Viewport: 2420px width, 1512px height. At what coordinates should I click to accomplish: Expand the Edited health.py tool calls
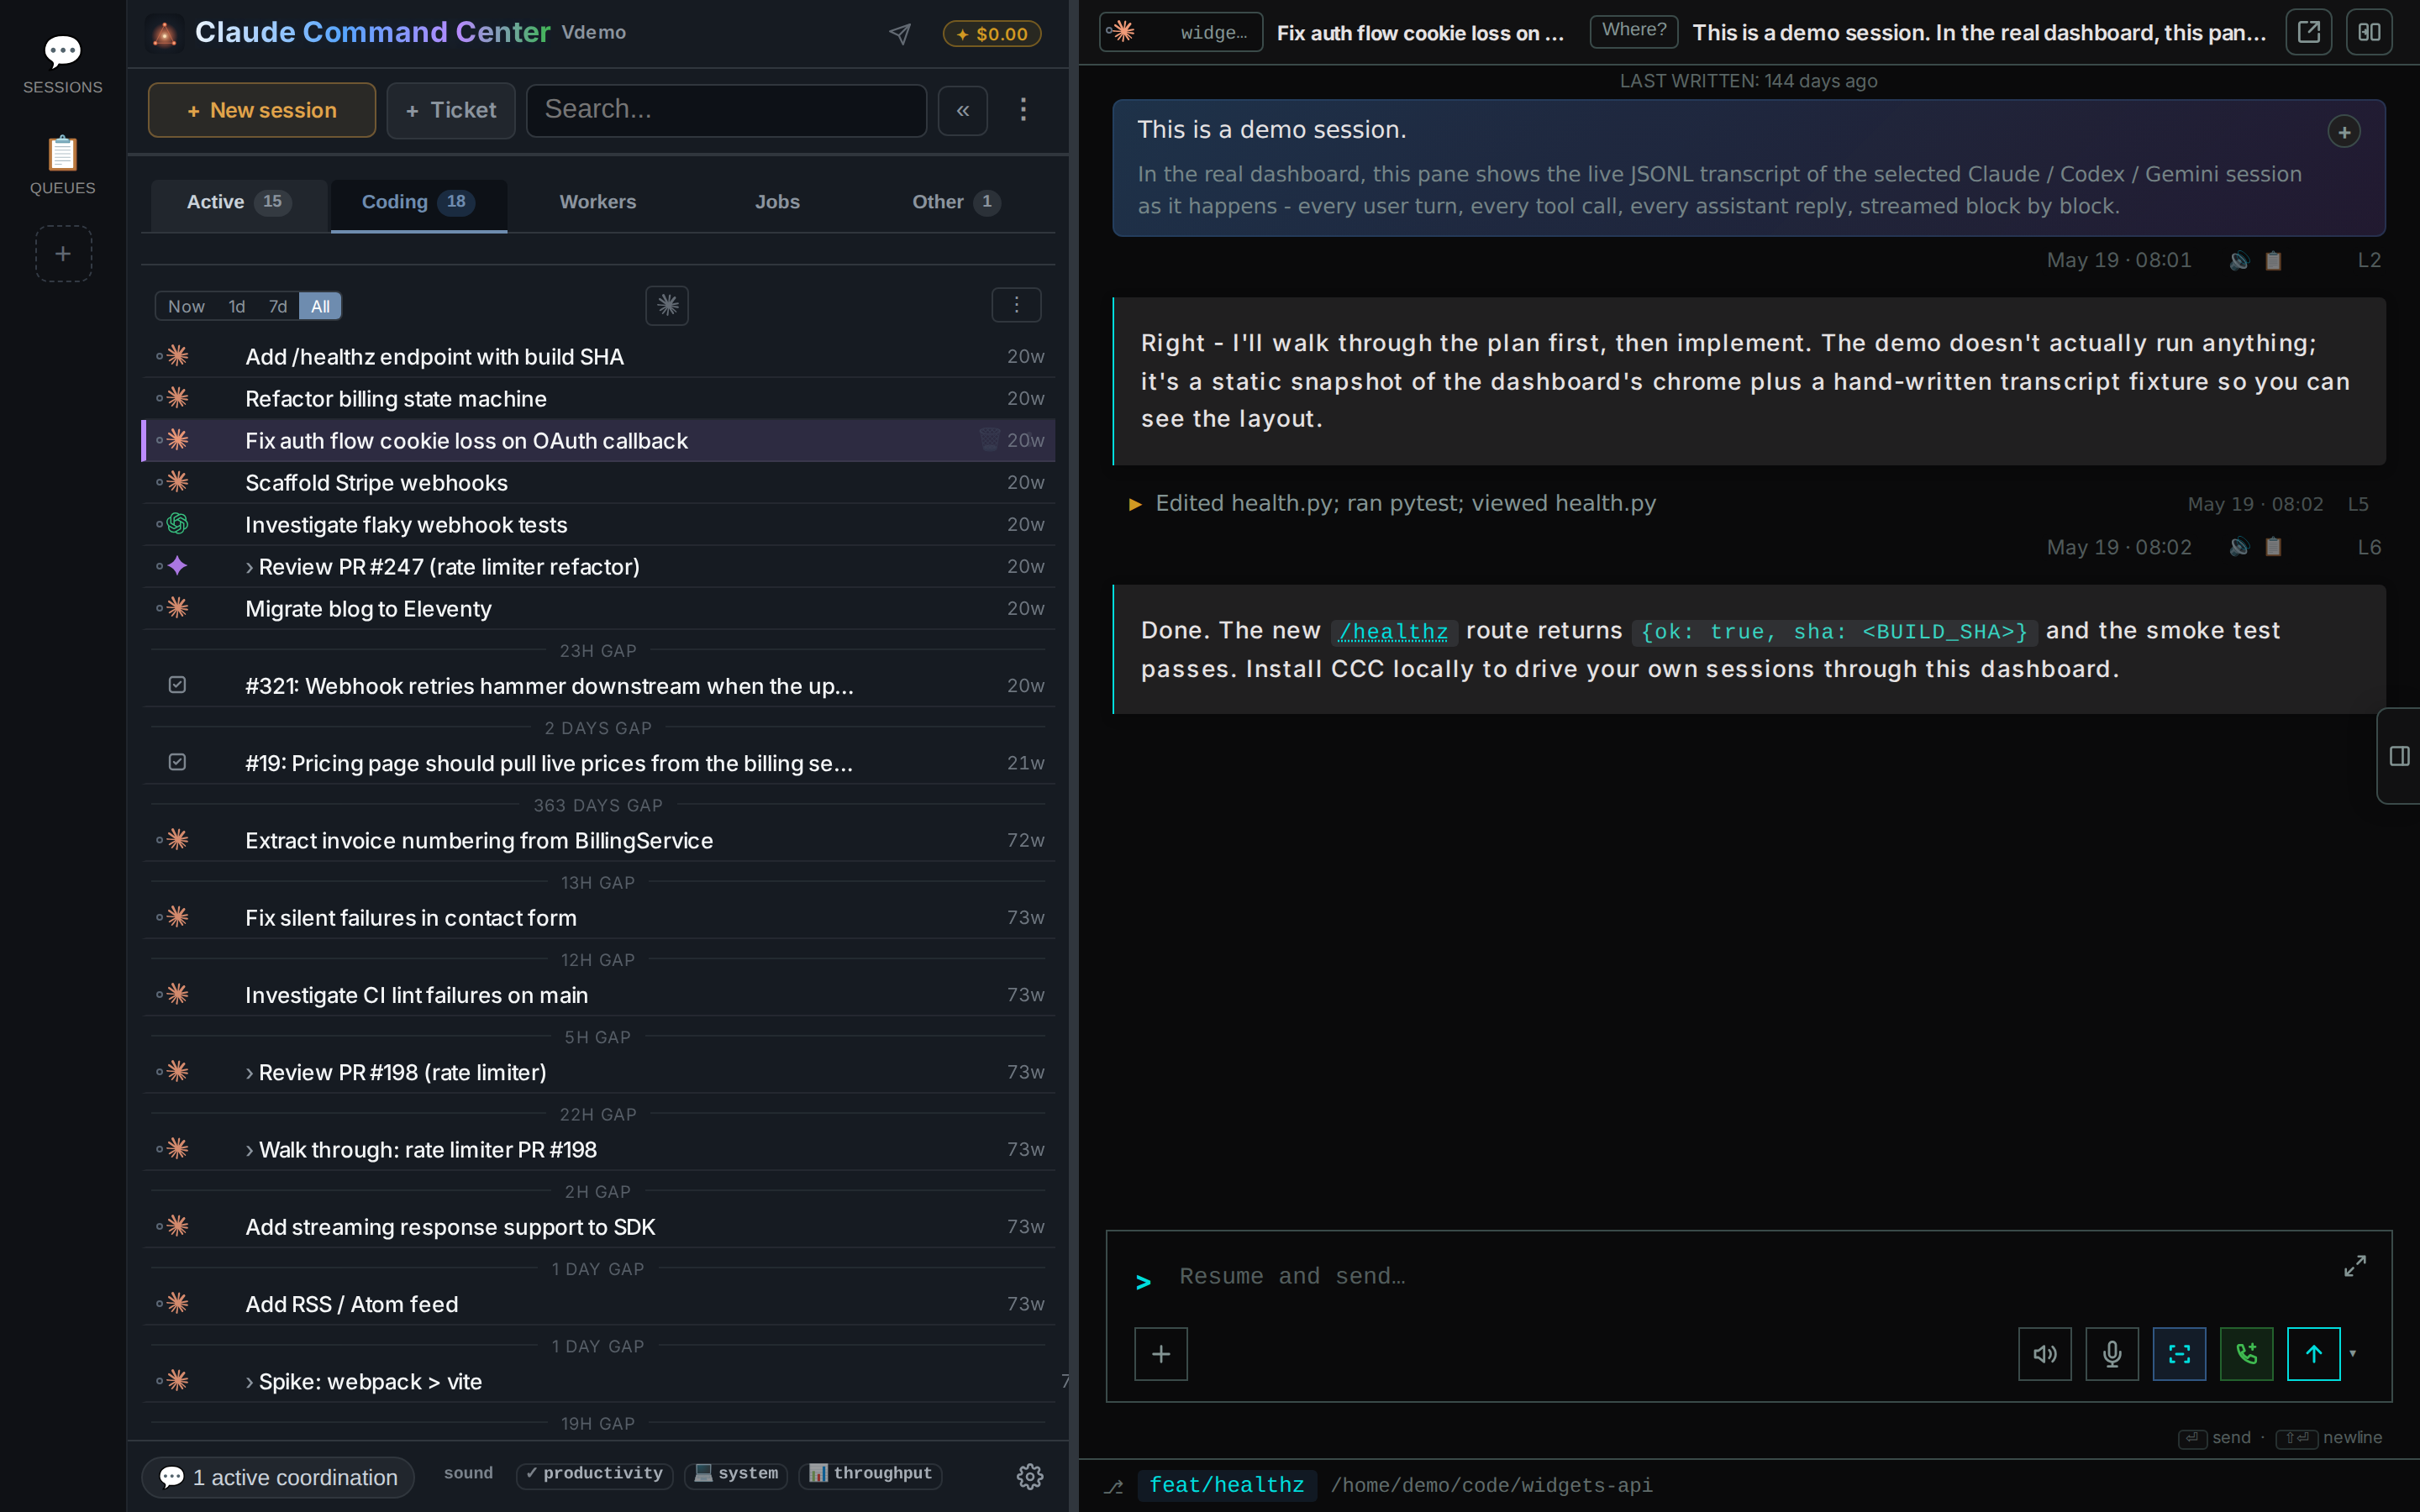pos(1135,504)
